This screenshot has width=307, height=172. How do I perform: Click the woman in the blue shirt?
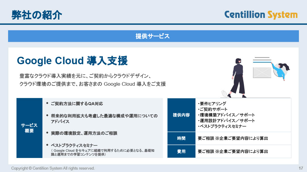[280, 72]
